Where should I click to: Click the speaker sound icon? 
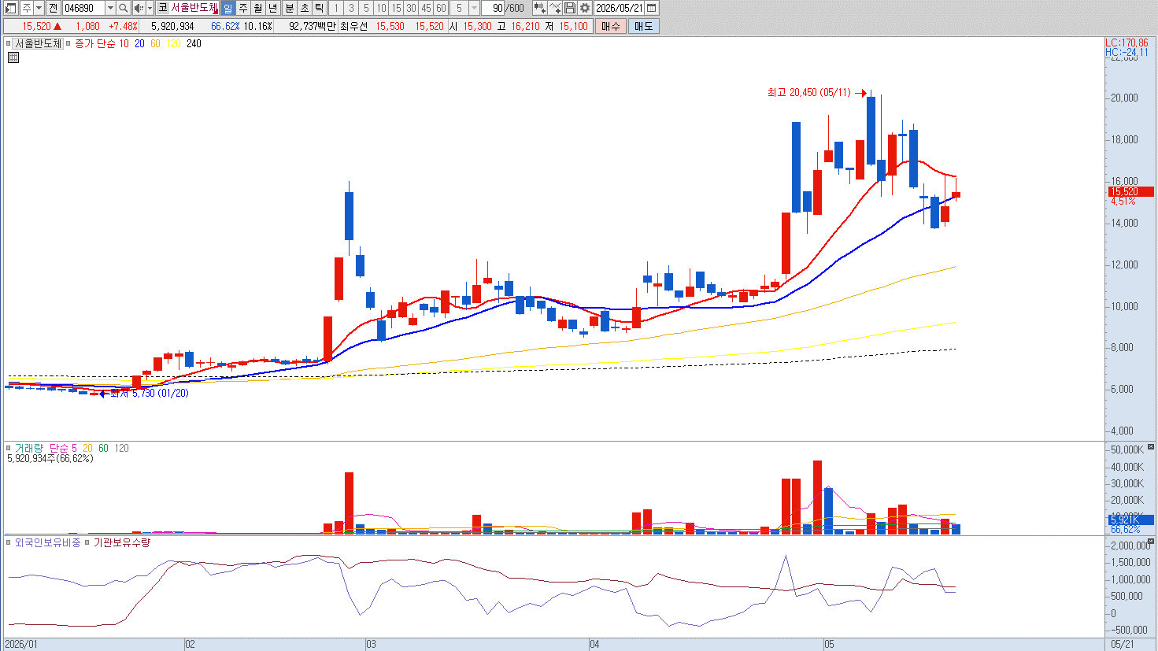point(138,8)
